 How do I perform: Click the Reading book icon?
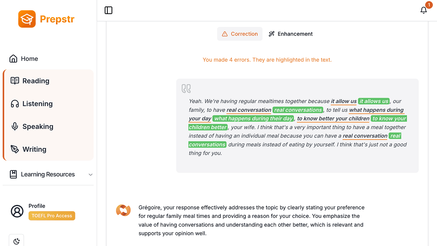(x=15, y=81)
